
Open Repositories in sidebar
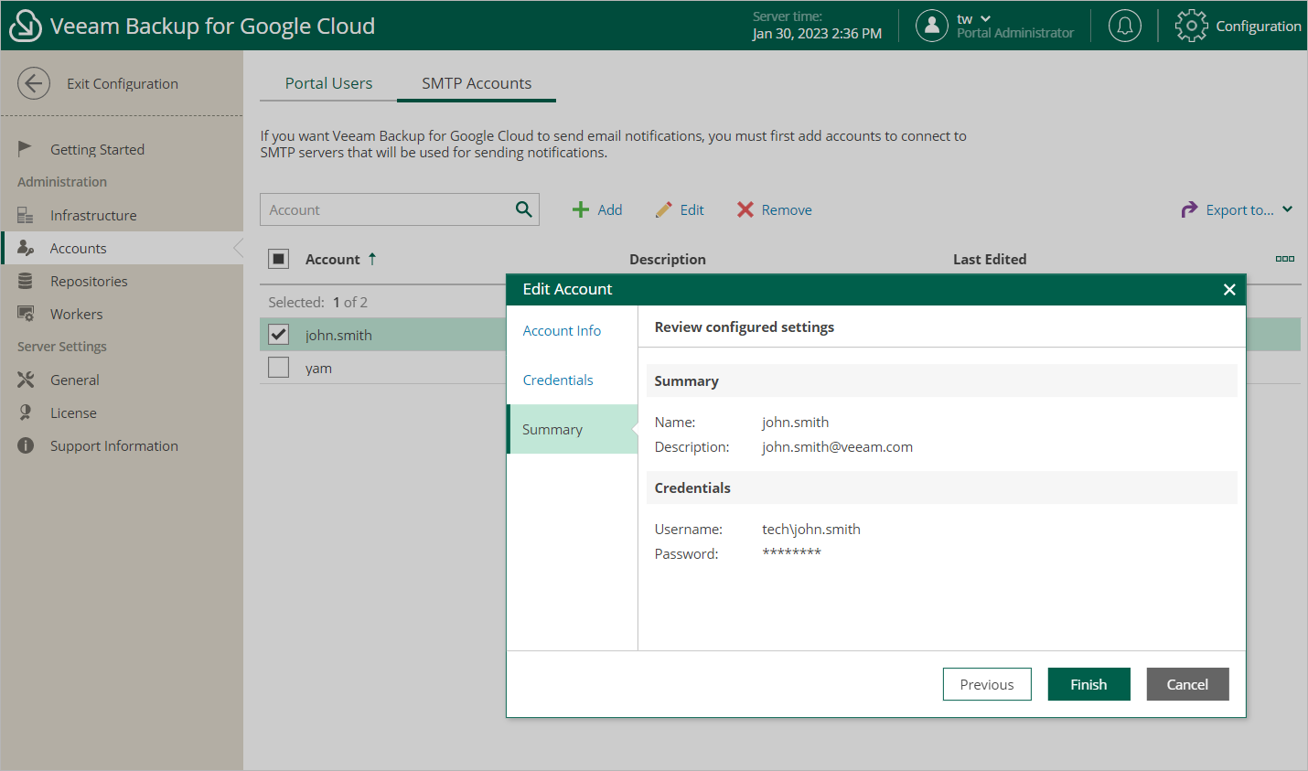[89, 281]
